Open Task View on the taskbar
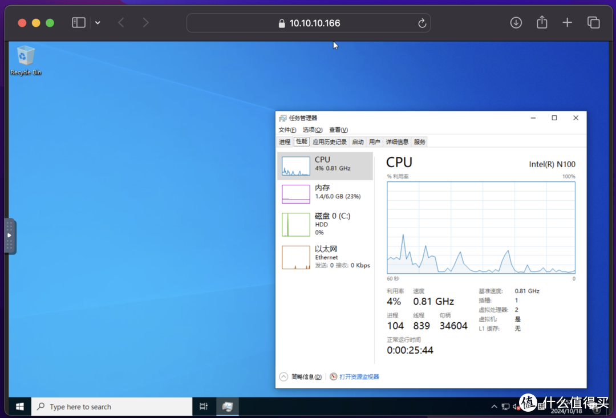 (x=204, y=407)
